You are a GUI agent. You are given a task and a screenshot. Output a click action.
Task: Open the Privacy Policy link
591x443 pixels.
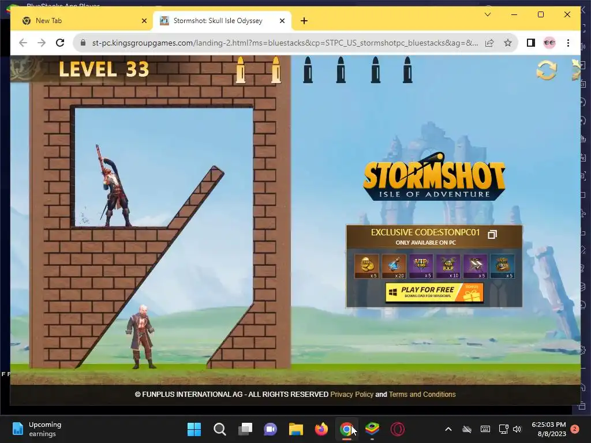tap(351, 395)
